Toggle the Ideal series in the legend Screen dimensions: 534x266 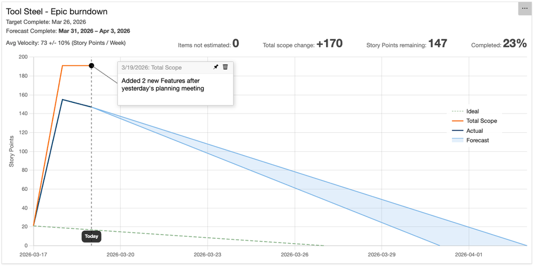click(473, 111)
